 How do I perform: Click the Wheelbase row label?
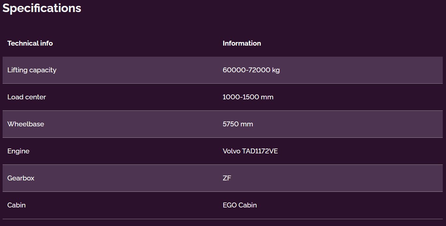(26, 124)
